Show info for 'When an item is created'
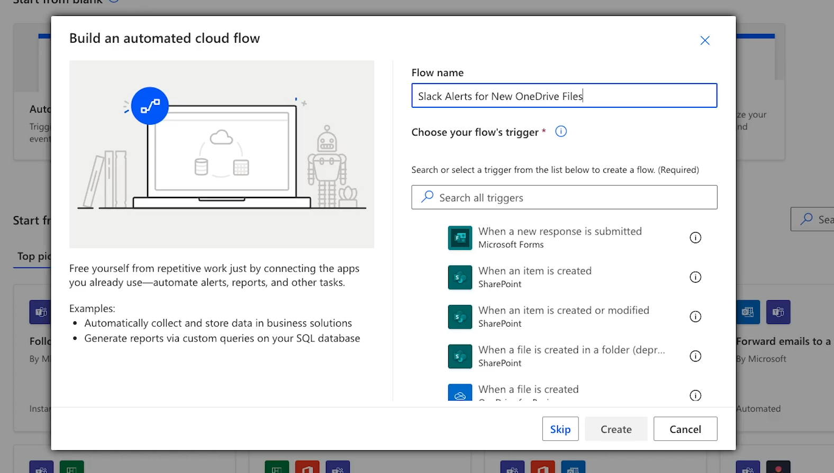Viewport: 834px width, 473px height. (x=695, y=277)
